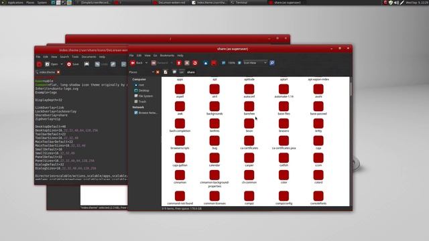Select the bash-completion folder icon

[x=180, y=124]
